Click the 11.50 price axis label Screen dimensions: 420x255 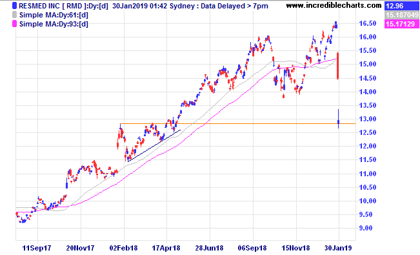(368, 159)
